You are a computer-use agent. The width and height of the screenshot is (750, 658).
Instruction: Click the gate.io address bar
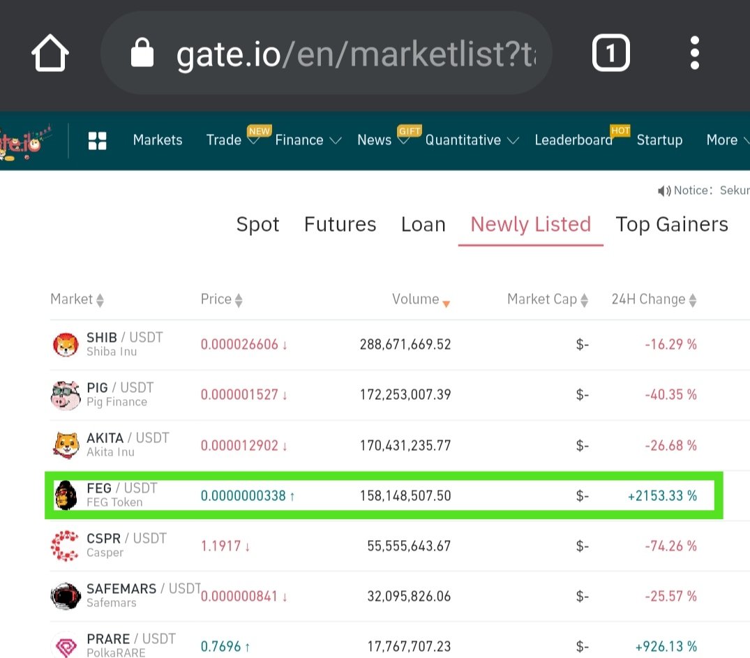tap(327, 52)
